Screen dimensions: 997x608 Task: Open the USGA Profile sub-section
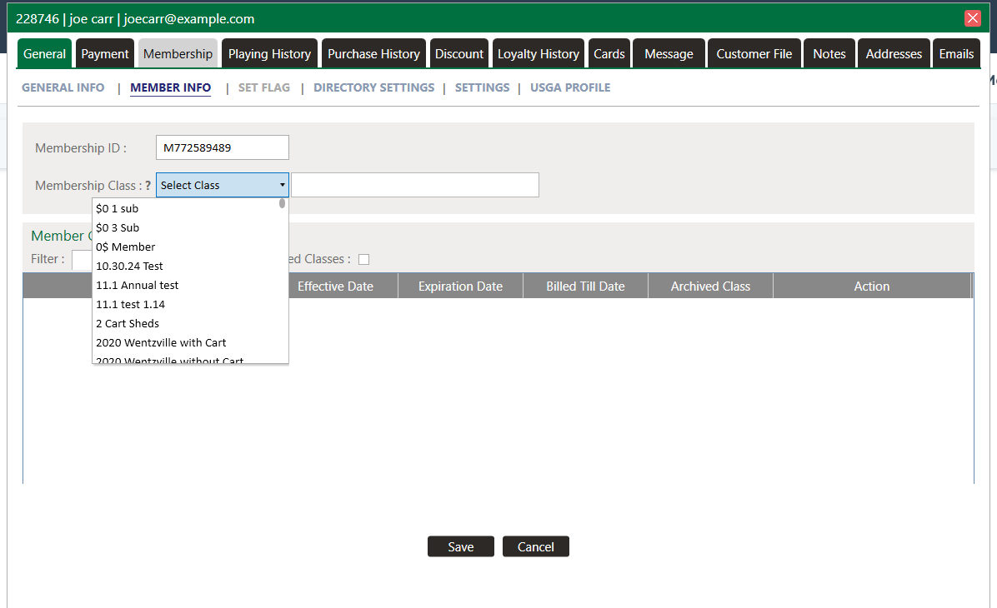570,87
